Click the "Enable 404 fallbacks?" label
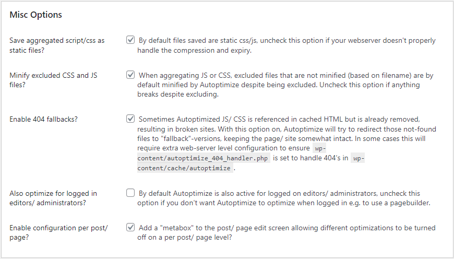Image resolution: width=454 pixels, height=259 pixels. (43, 119)
